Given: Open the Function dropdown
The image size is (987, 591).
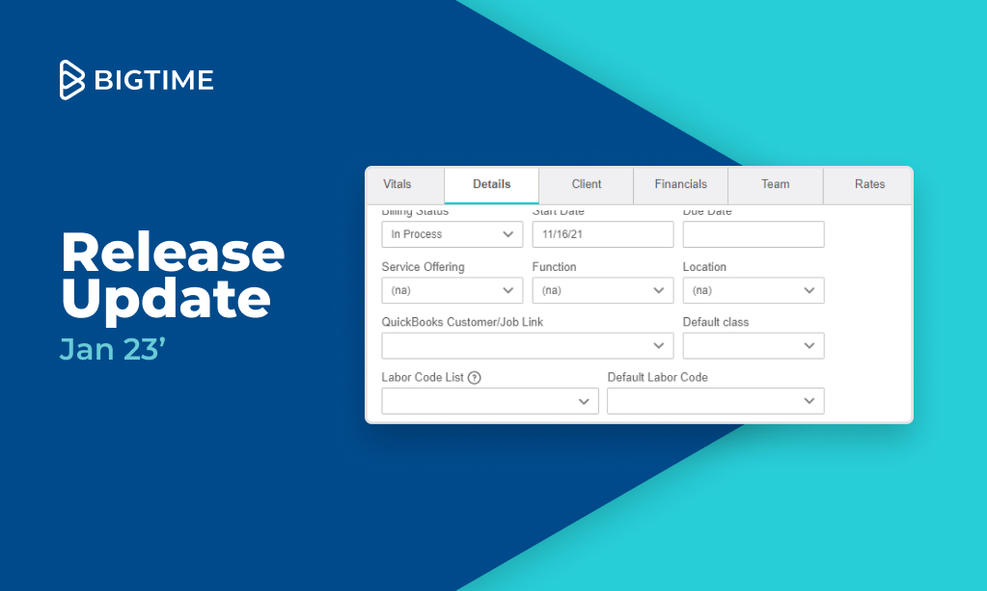Looking at the screenshot, I should click(603, 290).
